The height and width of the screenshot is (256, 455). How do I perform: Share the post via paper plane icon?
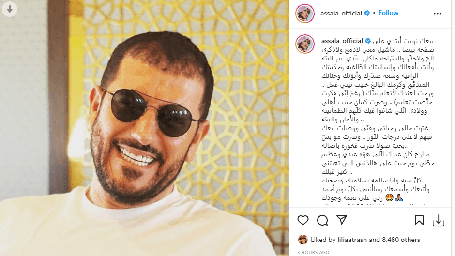(342, 220)
